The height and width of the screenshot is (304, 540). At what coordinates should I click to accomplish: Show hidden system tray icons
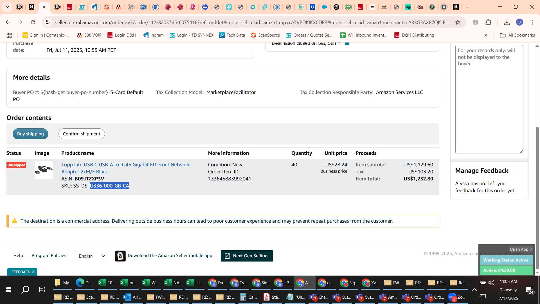pyautogui.click(x=474, y=290)
